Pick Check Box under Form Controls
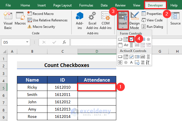 131,39
